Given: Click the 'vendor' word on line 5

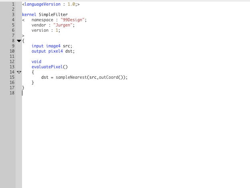Looking at the screenshot, I should point(39,25).
